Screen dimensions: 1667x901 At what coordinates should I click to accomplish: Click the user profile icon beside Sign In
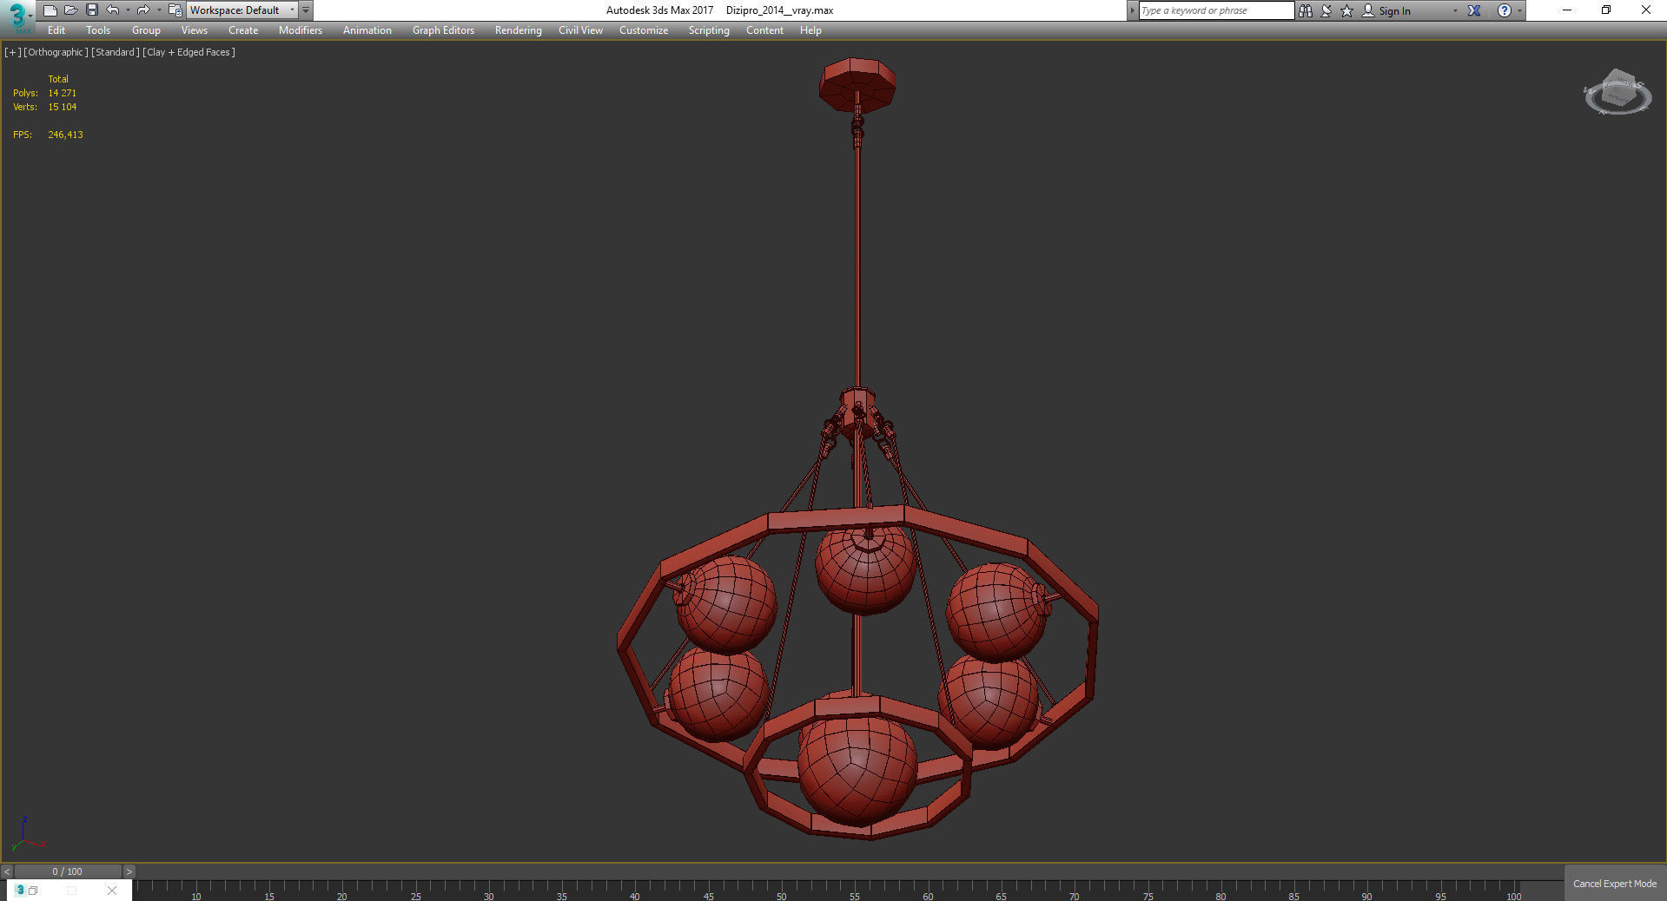click(1368, 10)
